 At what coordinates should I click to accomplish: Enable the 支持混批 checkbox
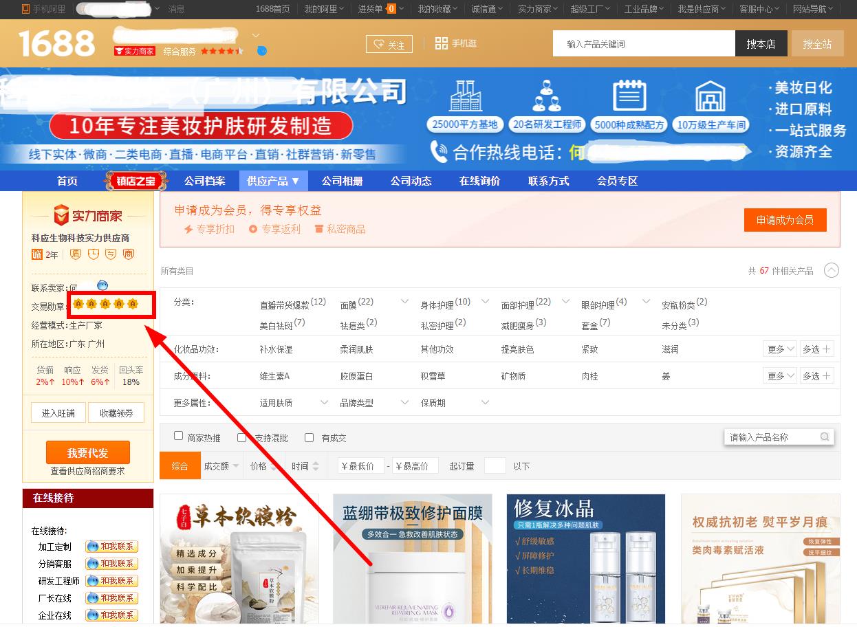tap(241, 437)
